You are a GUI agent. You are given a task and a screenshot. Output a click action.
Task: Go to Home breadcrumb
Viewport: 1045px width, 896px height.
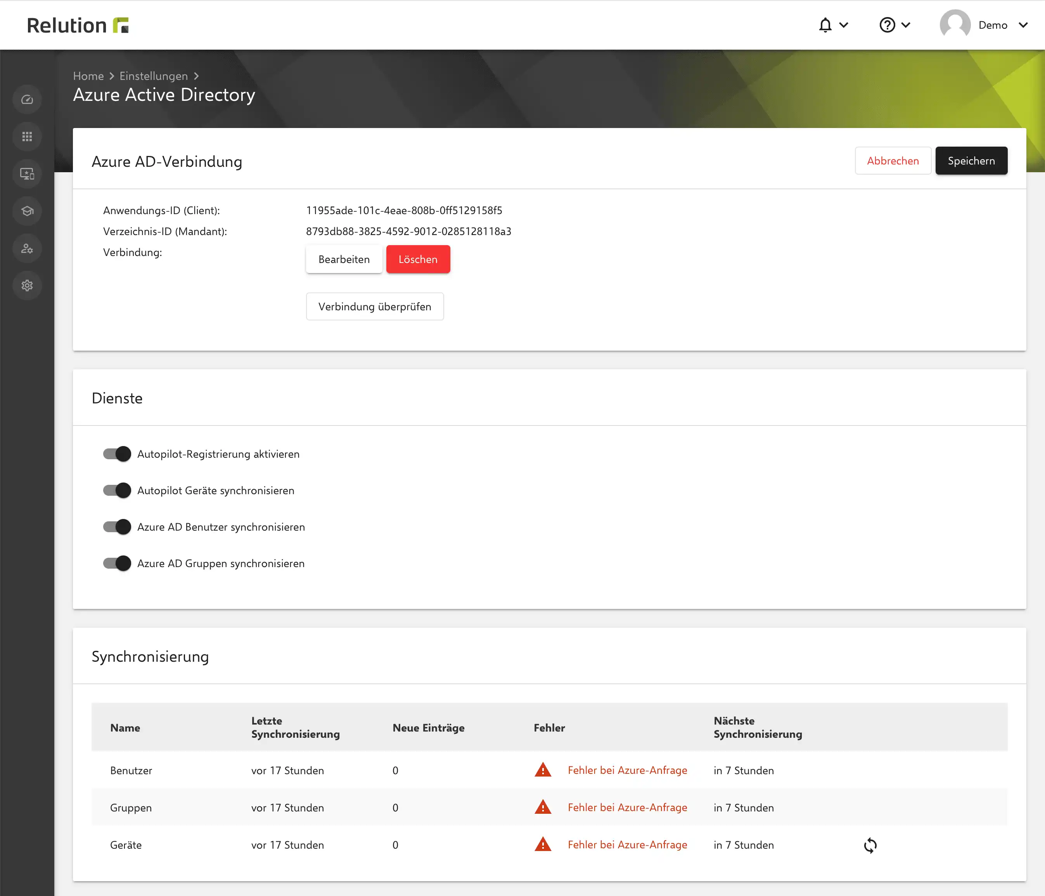coord(88,76)
